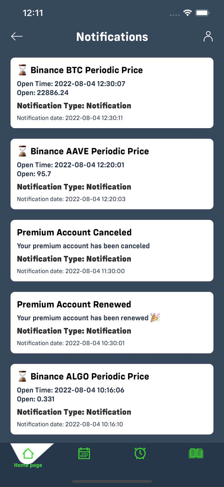Viewport: 224px width, 487px height.
Task: Tap the home indicator bar at screen bottom
Action: tap(112, 481)
